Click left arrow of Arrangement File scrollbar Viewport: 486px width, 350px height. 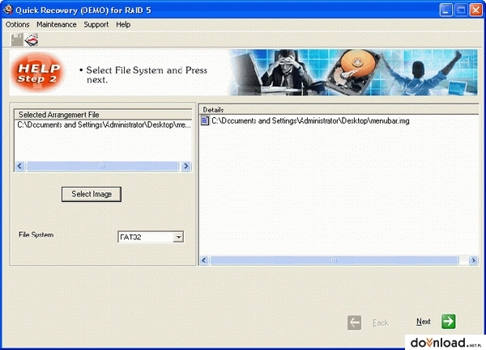click(x=19, y=166)
